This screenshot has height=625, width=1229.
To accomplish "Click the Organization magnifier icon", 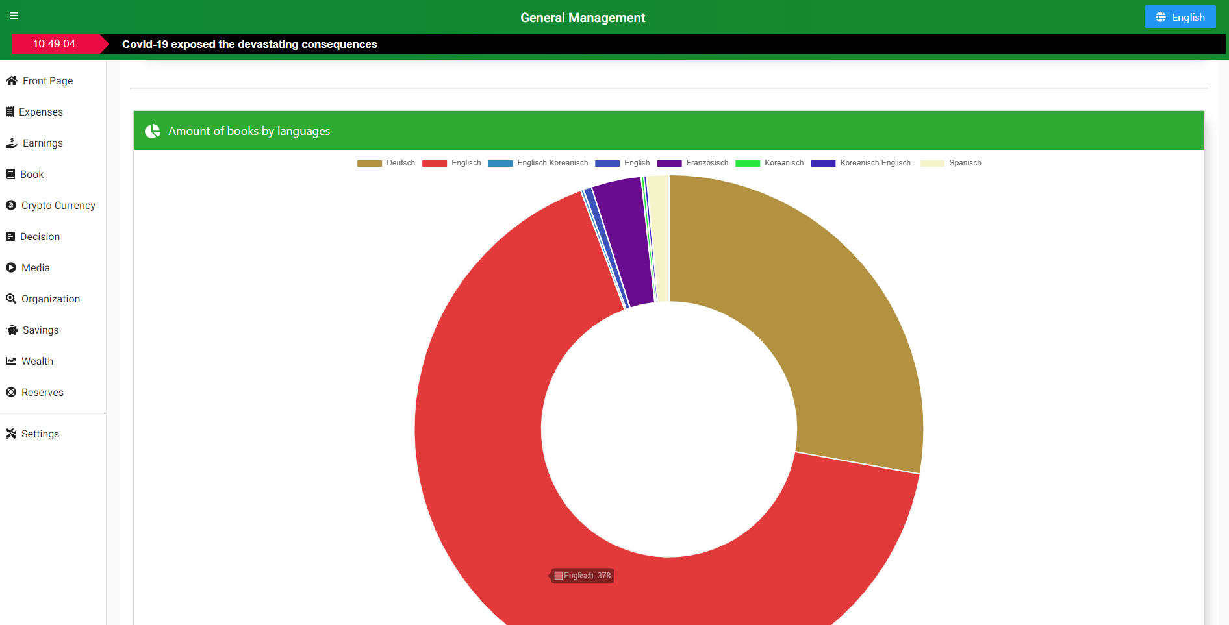I will tap(11, 299).
